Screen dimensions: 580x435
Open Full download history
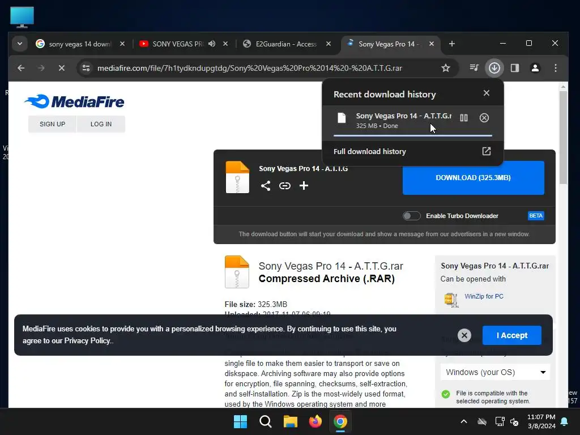(413, 151)
